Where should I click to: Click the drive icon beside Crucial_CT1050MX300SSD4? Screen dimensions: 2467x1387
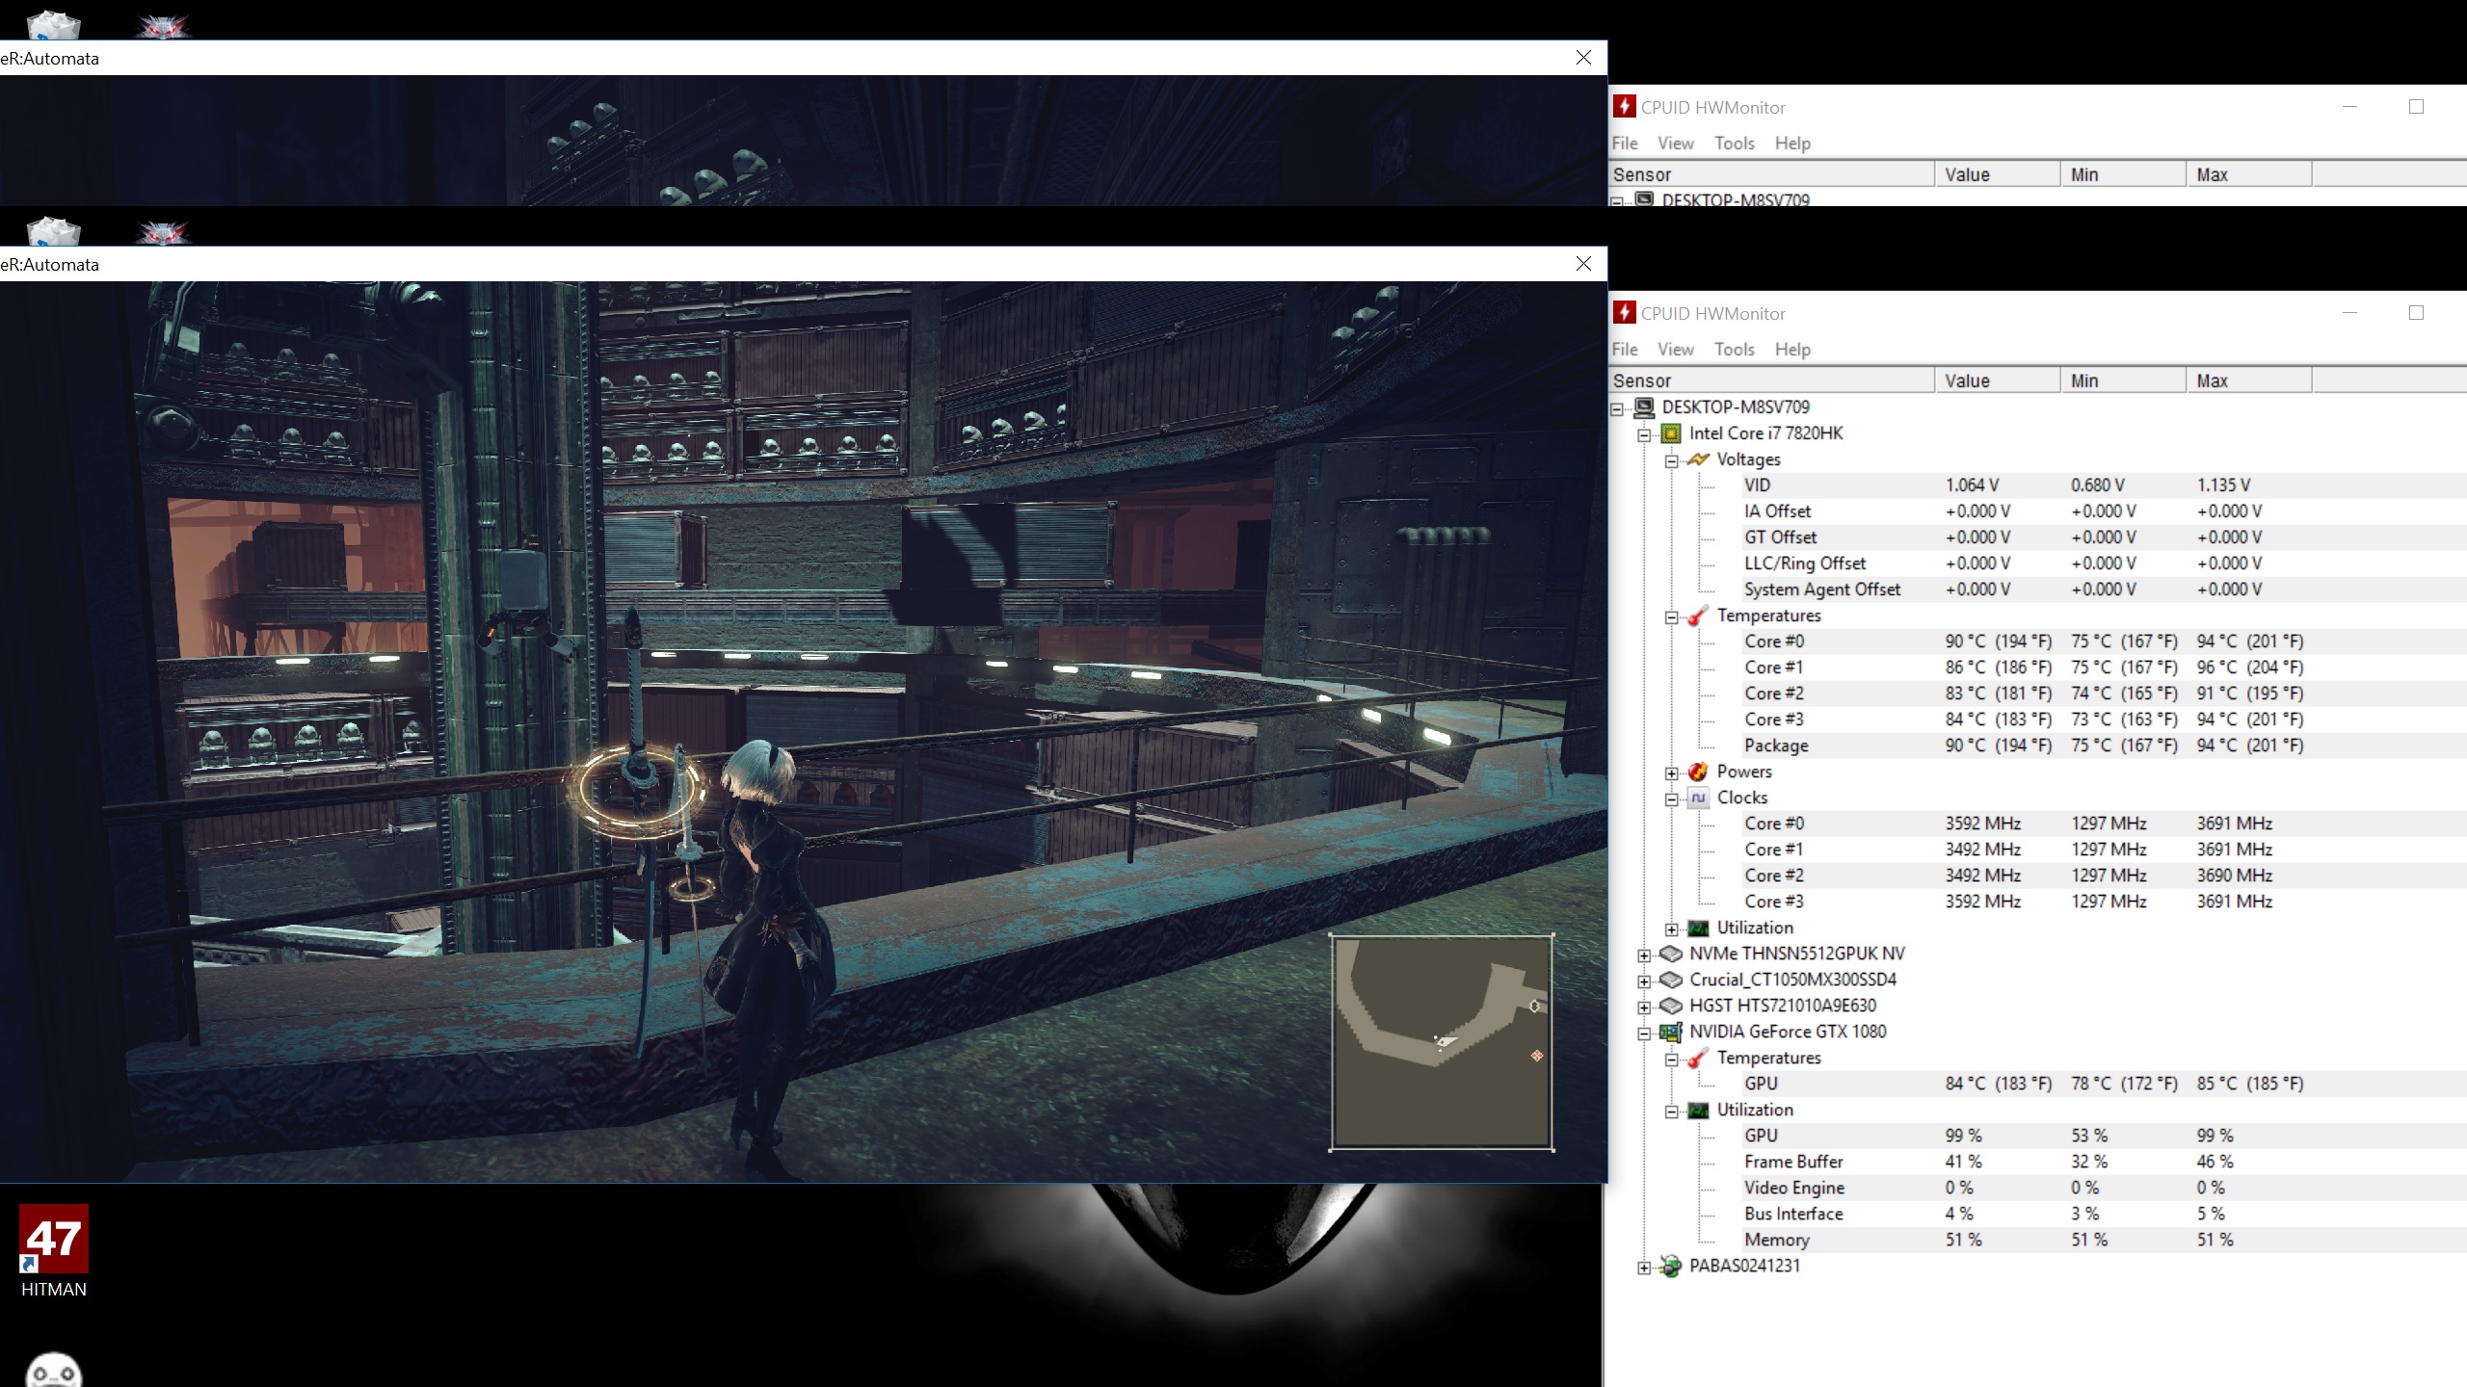[1671, 980]
